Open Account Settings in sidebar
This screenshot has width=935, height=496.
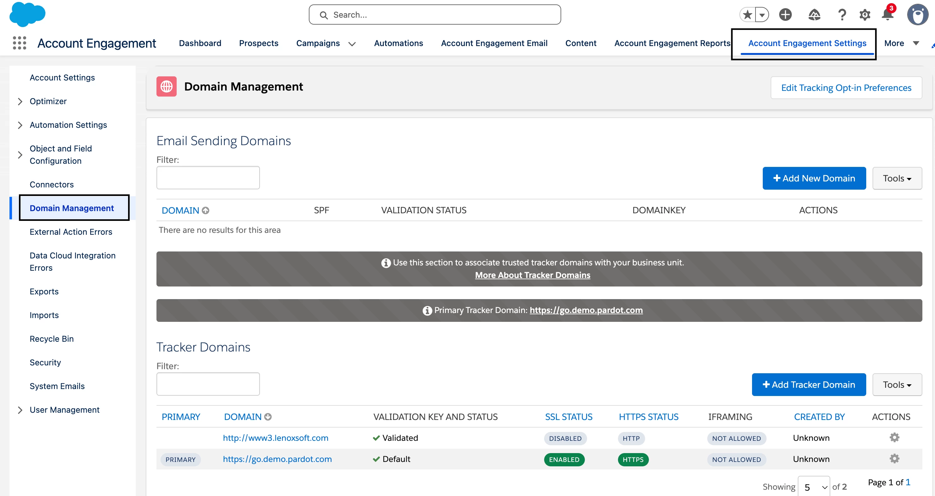pos(62,77)
